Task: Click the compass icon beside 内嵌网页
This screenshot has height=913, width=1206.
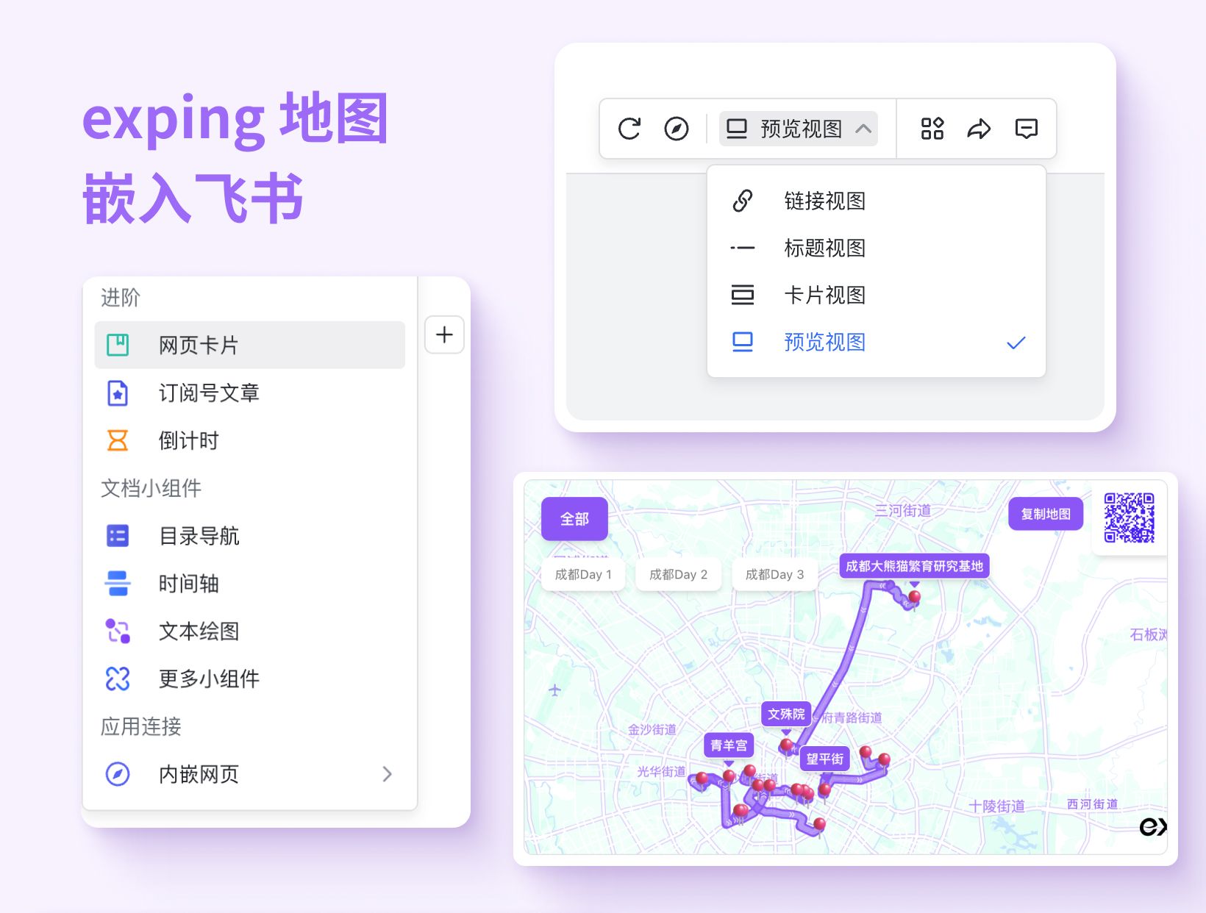Action: [x=118, y=774]
